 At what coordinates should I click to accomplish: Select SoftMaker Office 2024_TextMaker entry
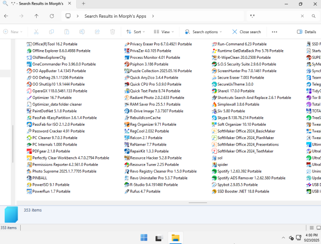243,152
